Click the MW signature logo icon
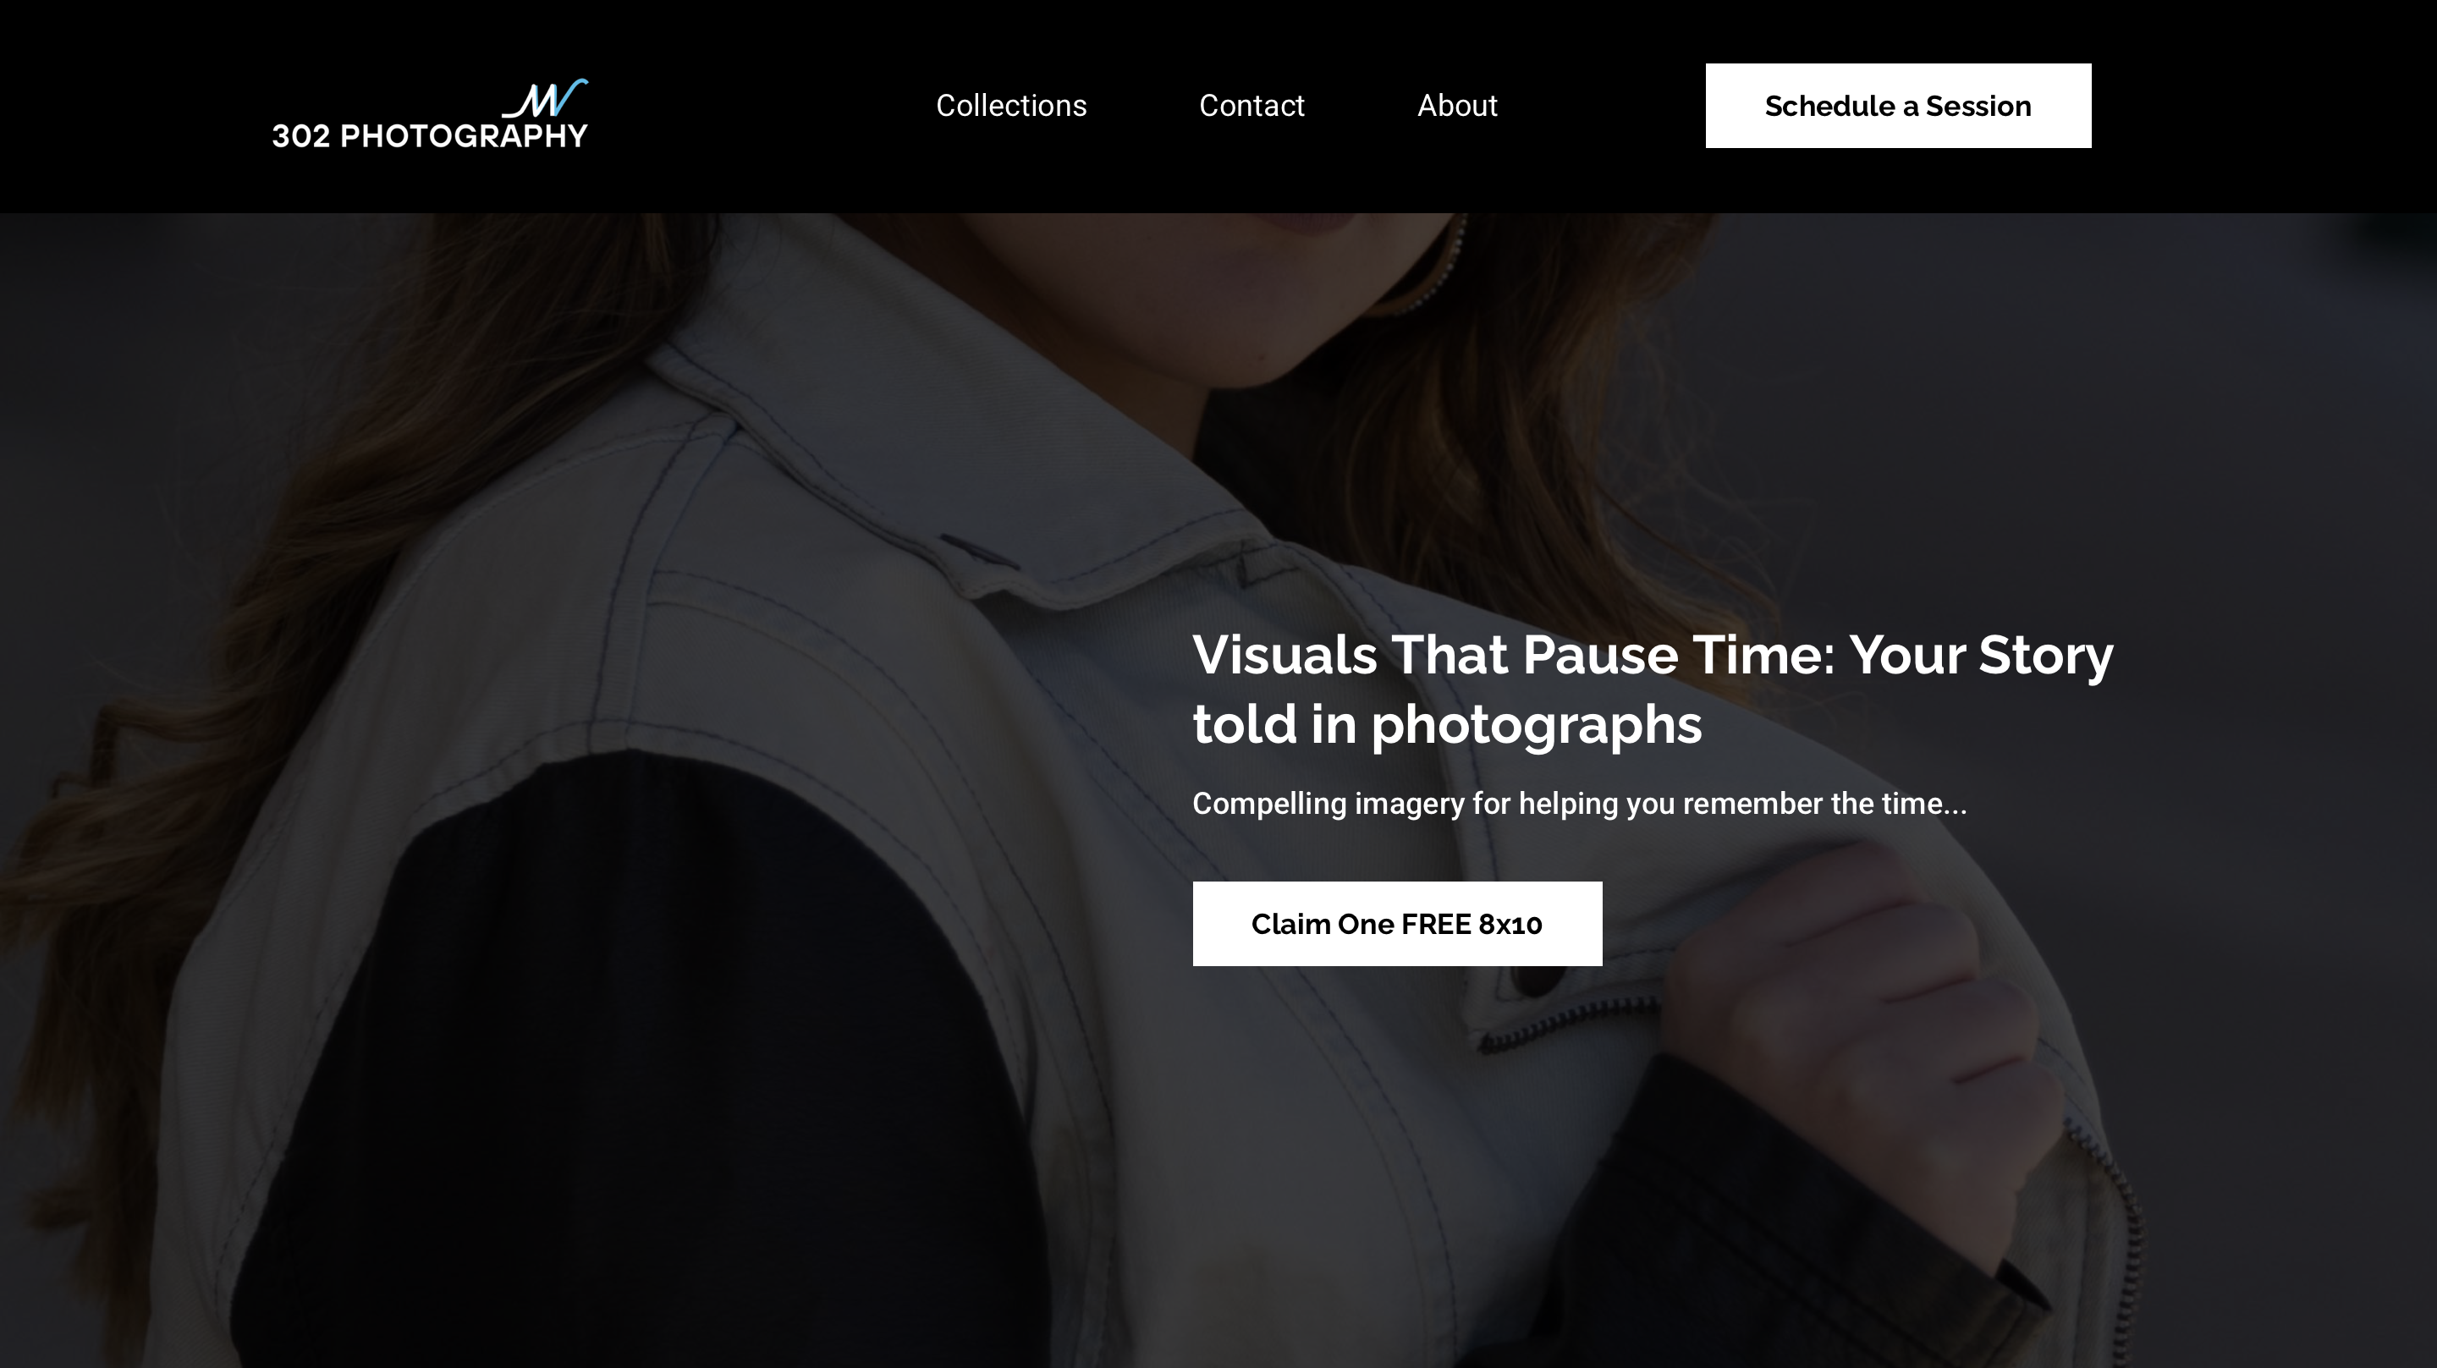The height and width of the screenshot is (1368, 2437). click(x=545, y=98)
